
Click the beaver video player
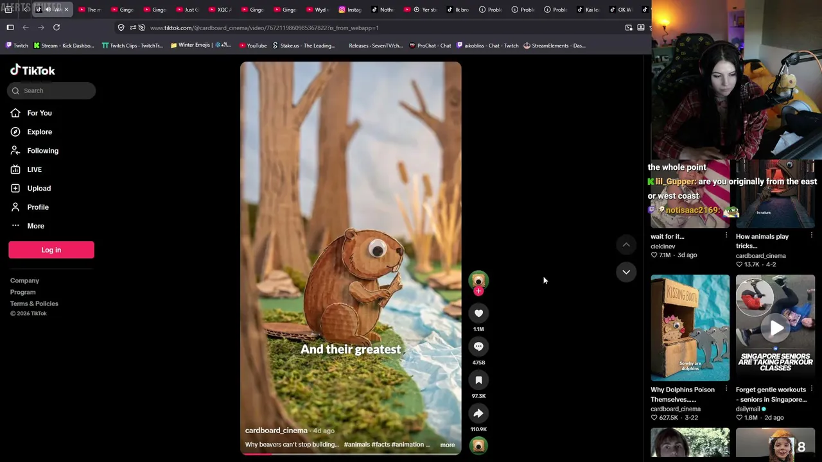[x=351, y=258]
